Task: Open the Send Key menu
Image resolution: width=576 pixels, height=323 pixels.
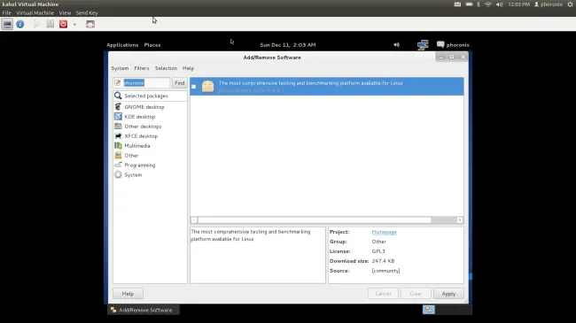Action: click(x=87, y=13)
